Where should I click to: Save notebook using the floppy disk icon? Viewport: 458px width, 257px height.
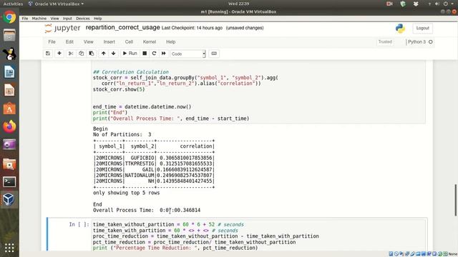tap(48, 54)
